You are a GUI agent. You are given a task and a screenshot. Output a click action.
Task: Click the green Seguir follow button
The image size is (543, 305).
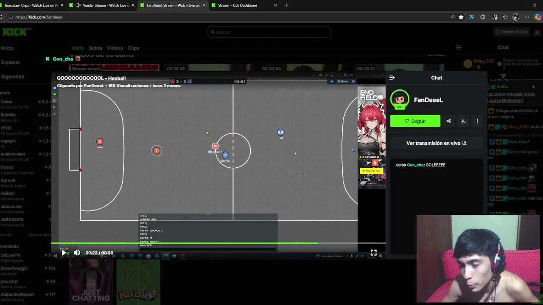pyautogui.click(x=415, y=121)
